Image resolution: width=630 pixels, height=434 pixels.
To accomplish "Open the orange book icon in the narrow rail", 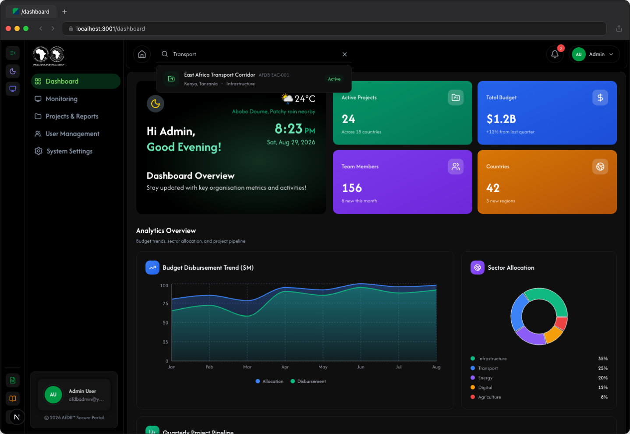I will click(x=13, y=399).
